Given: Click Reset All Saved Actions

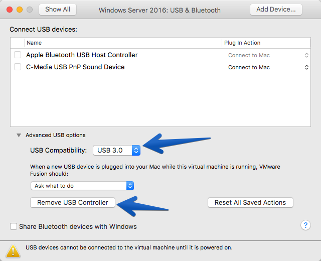Looking at the screenshot, I should [250, 202].
